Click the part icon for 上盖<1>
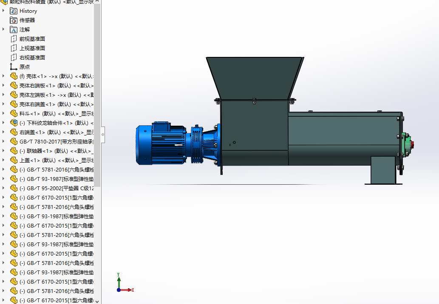This screenshot has height=304, width=439. coord(14,160)
